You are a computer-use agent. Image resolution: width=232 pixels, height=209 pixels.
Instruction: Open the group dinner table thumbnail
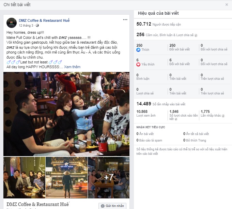click(x=24, y=177)
